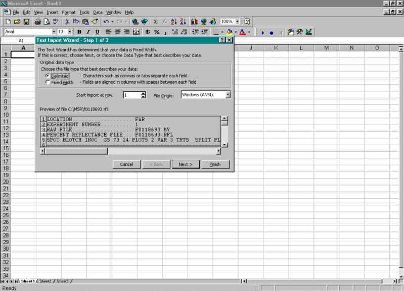Click the preview horizontal scrollbar thumb
The height and width of the screenshot is (291, 404).
(76, 151)
